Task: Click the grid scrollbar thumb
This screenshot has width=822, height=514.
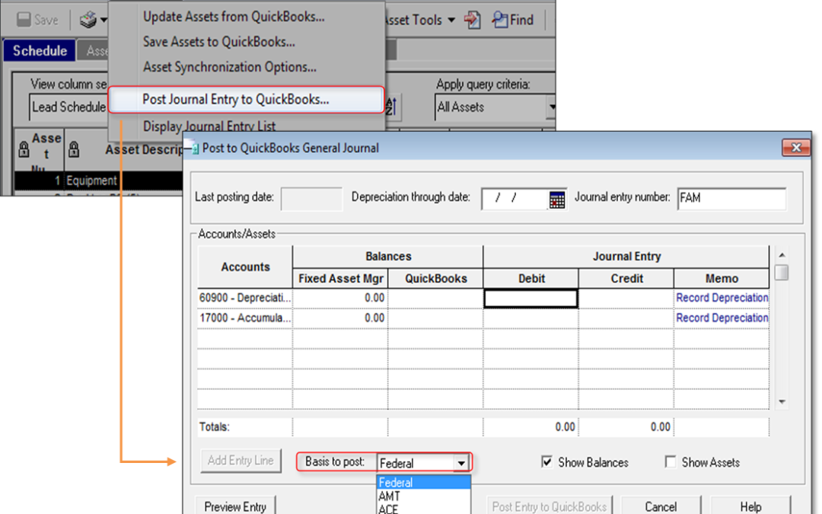Action: (782, 273)
